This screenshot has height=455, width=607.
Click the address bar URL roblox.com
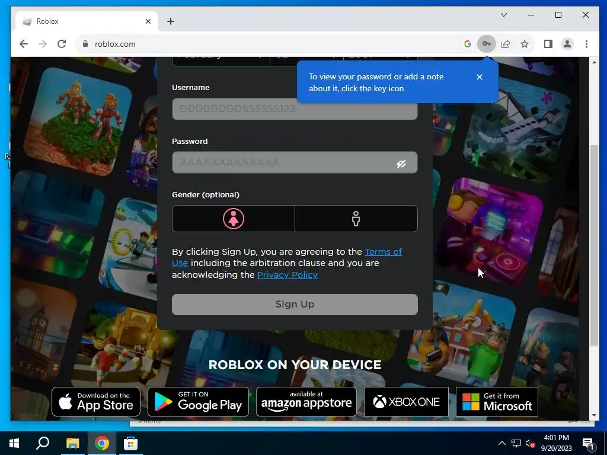(115, 44)
